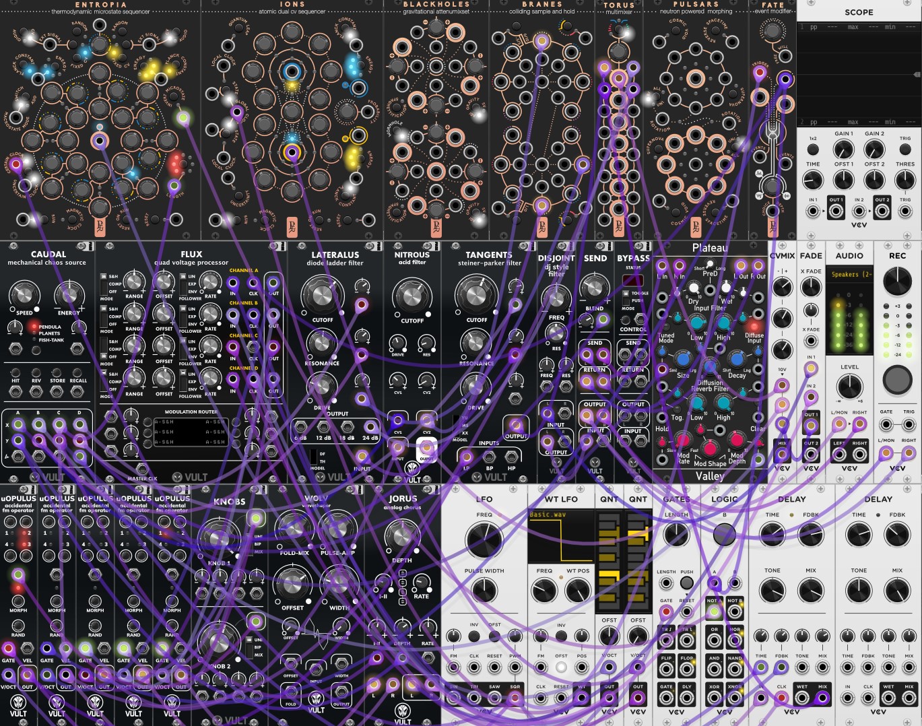The width and height of the screenshot is (922, 726).
Task: Click the GATES PUSH button
Action: (686, 583)
